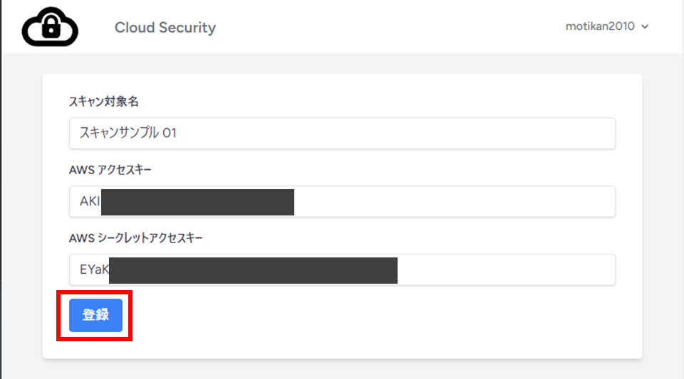Click the masked part of secret key
Screen dimensions: 684x379
click(253, 270)
